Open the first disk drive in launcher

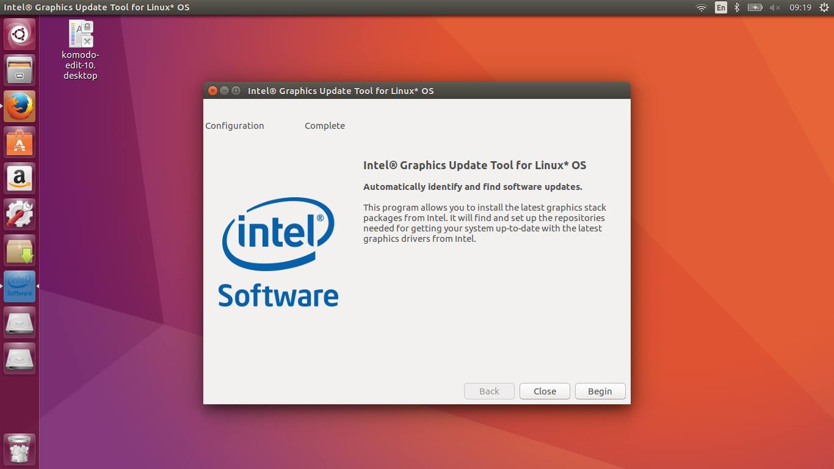tap(20, 322)
